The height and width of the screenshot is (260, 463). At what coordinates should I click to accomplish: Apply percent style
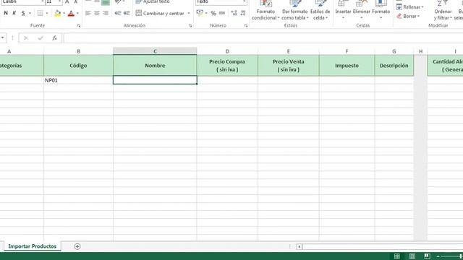pyautogui.click(x=213, y=13)
